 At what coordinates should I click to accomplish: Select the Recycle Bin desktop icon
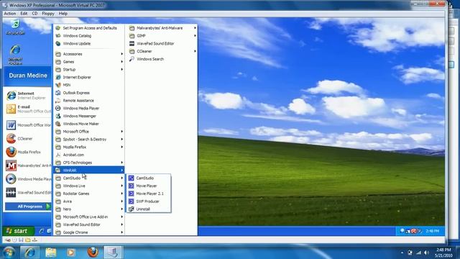15,27
